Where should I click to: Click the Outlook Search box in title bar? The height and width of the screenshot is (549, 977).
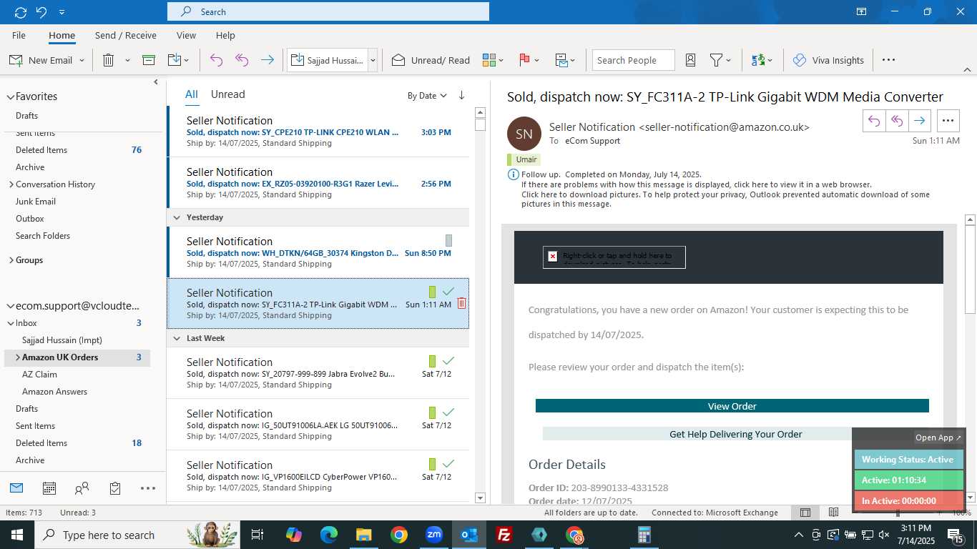(328, 12)
